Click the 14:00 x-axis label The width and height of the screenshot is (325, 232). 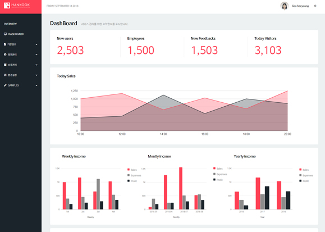click(x=163, y=134)
